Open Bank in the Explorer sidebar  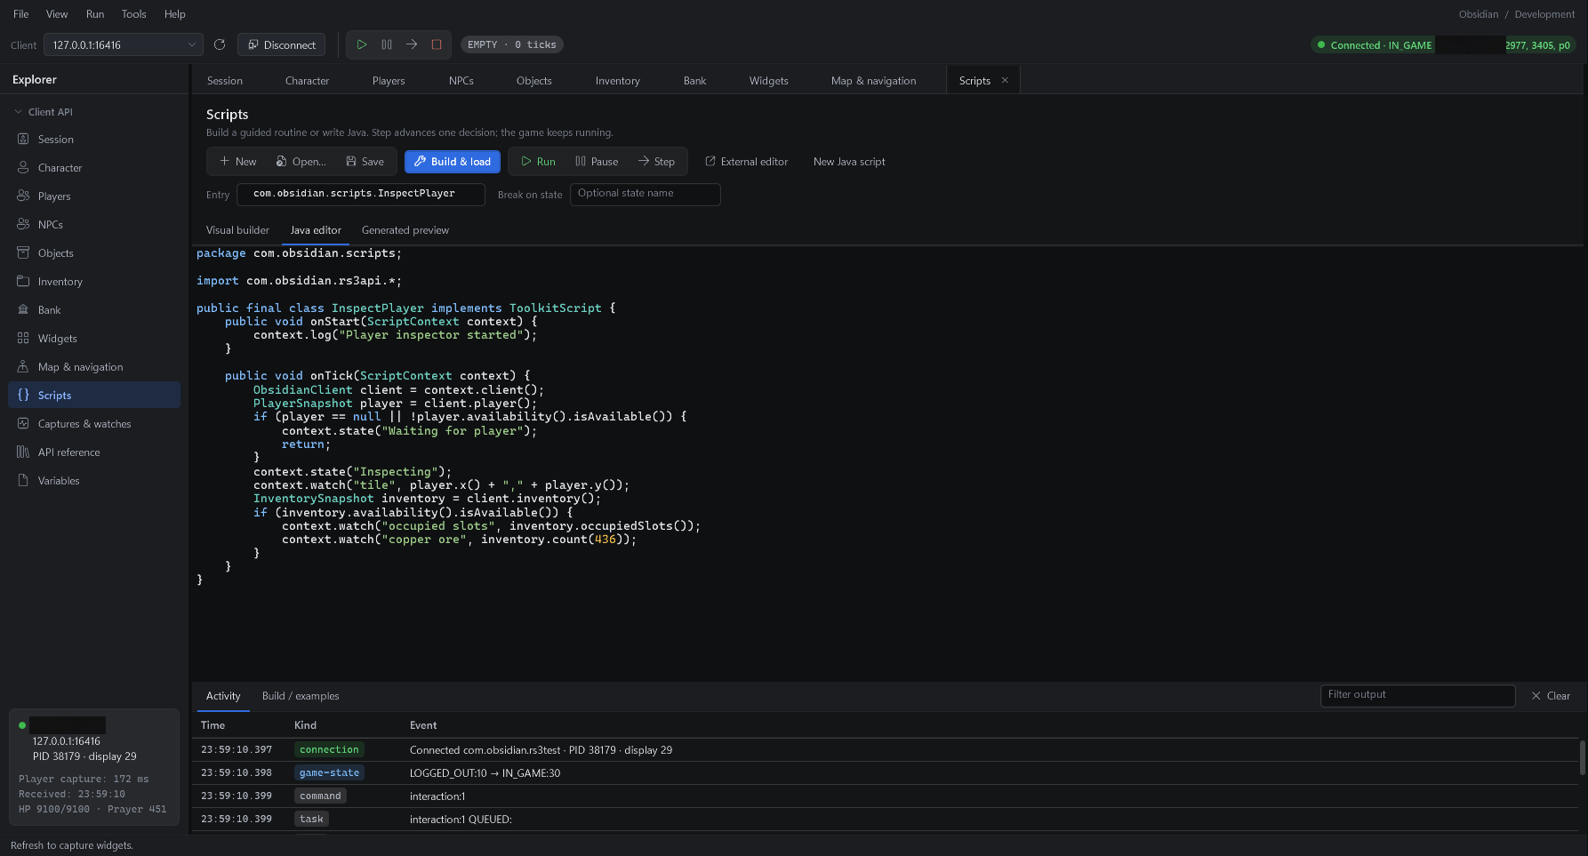(94, 310)
